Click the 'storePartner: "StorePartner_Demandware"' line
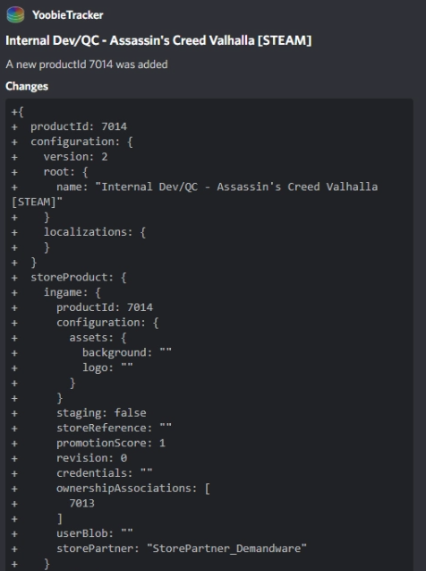Screen dimensions: 426x571 tap(182, 549)
